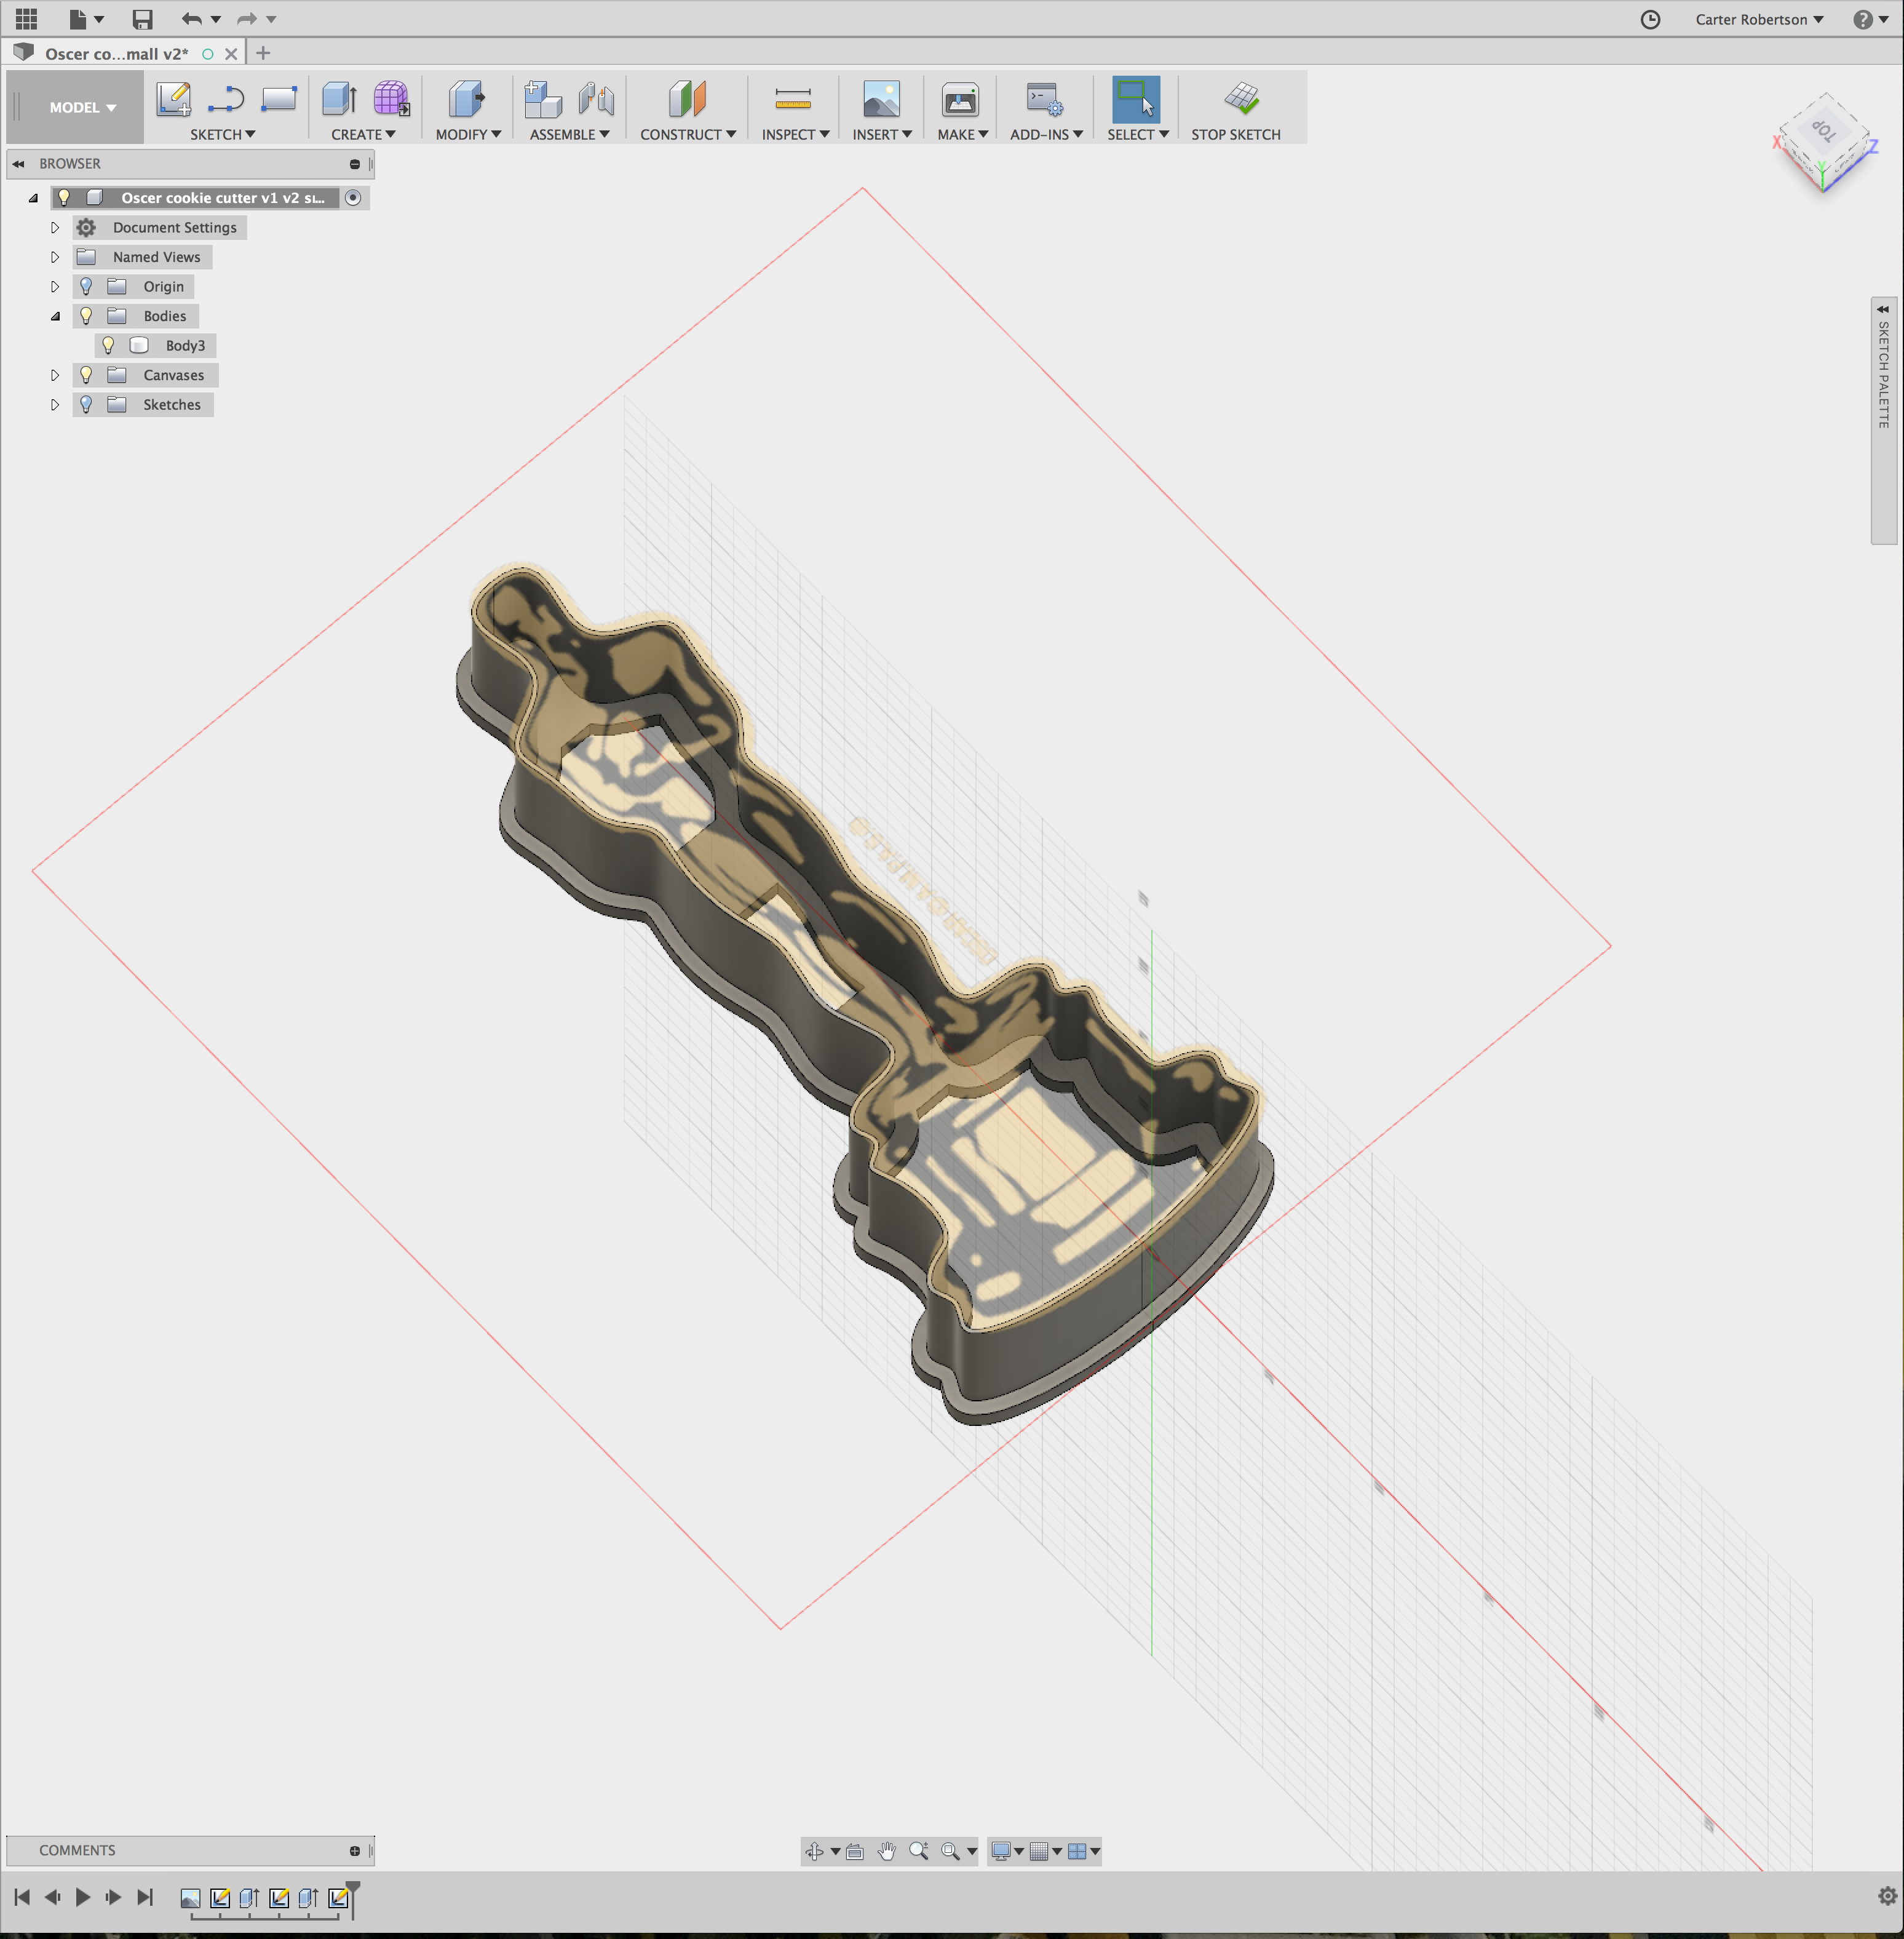The image size is (1904, 1939).
Task: Open Carter Robertson account menu
Action: point(1759,19)
